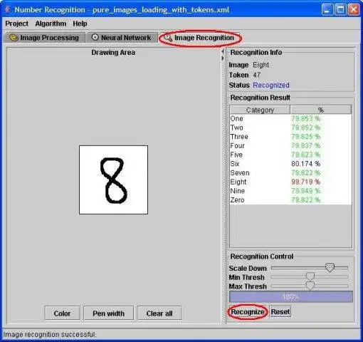This screenshot has width=363, height=342.
Task: Select the Six row in results table
Action: (290, 164)
